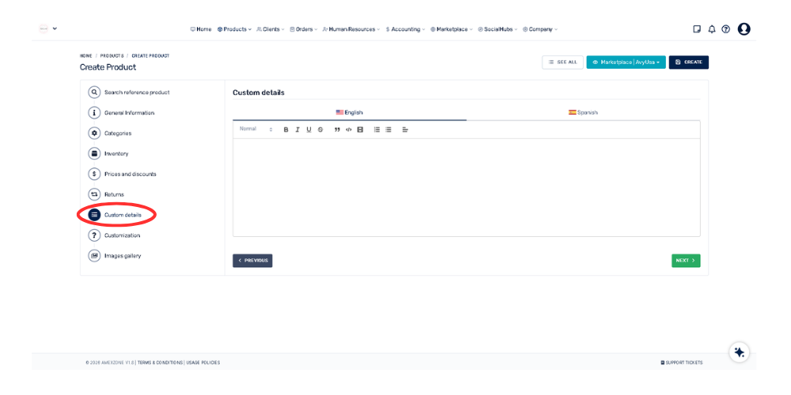Open the help question mark icon

pyautogui.click(x=725, y=29)
